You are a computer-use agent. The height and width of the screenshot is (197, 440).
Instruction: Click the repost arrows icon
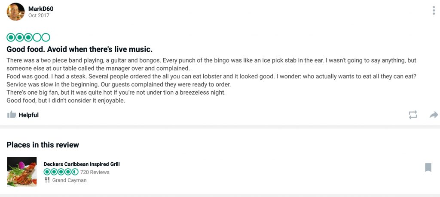pos(413,115)
